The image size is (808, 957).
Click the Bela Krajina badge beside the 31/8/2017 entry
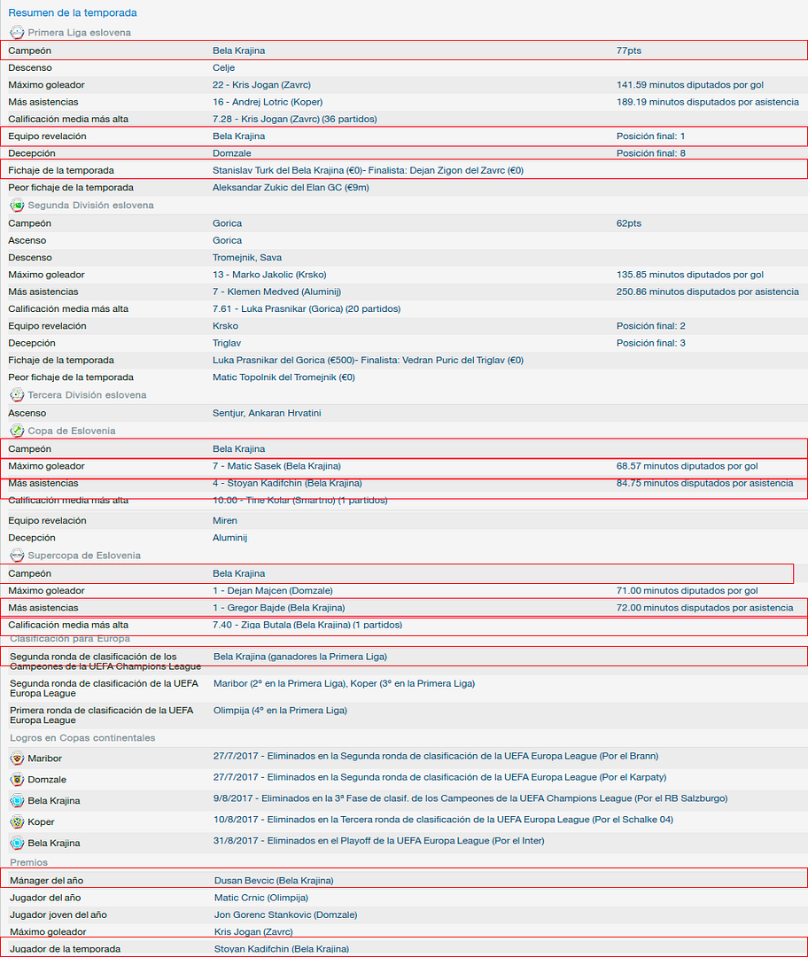17,843
